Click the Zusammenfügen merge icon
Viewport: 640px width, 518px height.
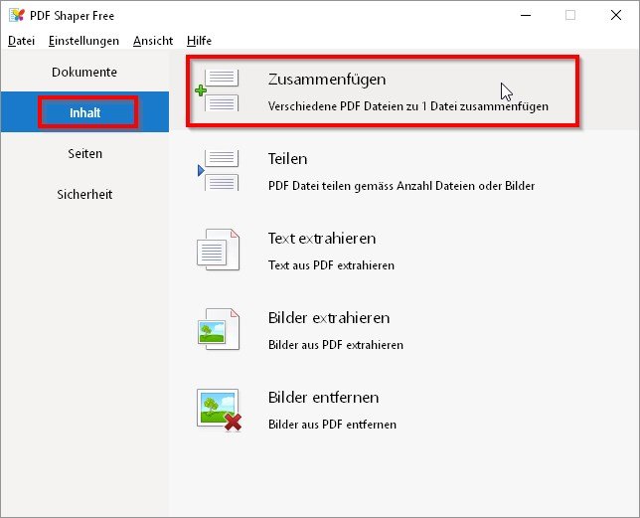tap(218, 90)
